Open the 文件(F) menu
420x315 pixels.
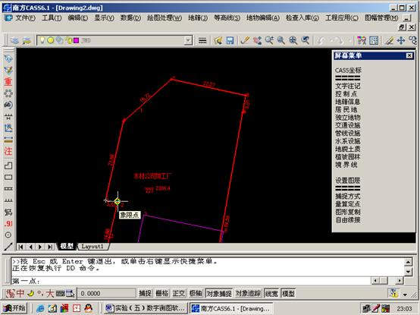[x=25, y=18]
